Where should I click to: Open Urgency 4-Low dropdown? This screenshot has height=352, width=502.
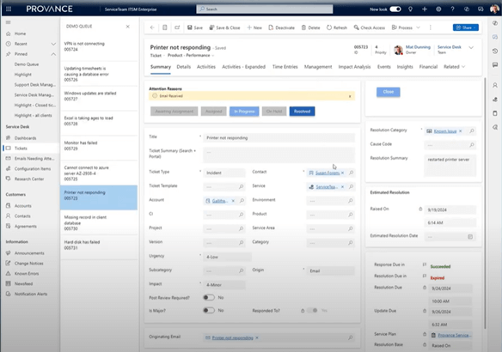227,257
